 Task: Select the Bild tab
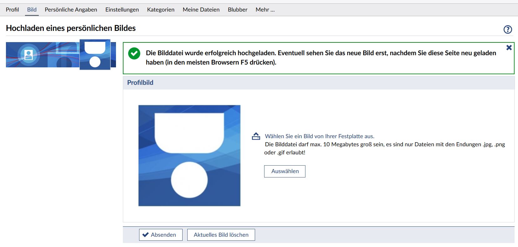tap(32, 10)
